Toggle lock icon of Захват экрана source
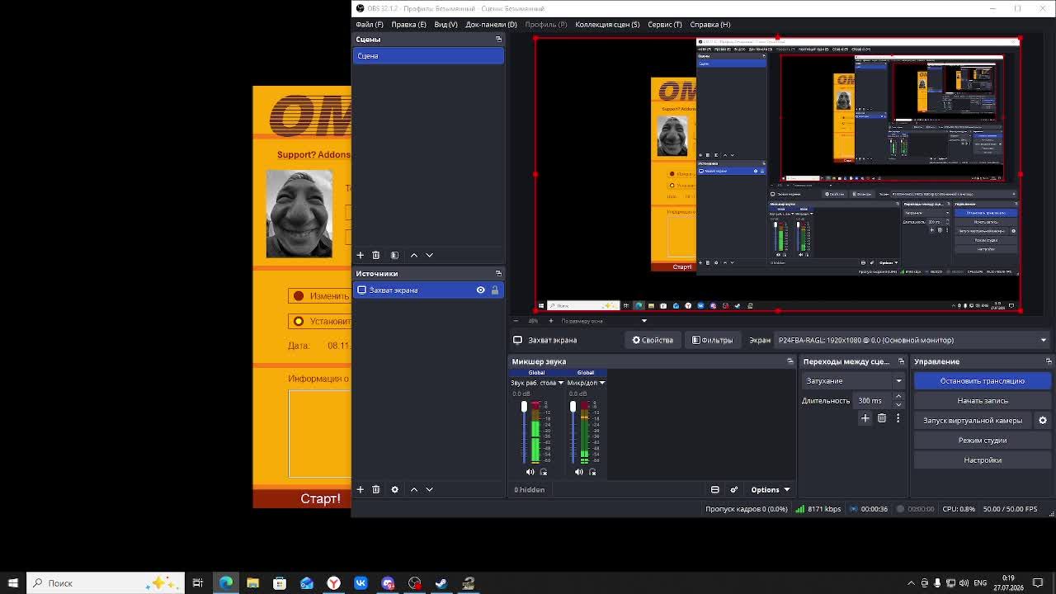Screen dimensions: 1056x594 (495, 290)
